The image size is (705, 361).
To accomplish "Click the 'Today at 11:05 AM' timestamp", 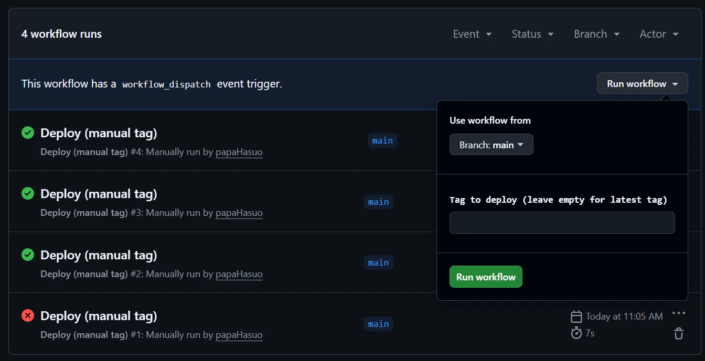I will click(x=624, y=316).
